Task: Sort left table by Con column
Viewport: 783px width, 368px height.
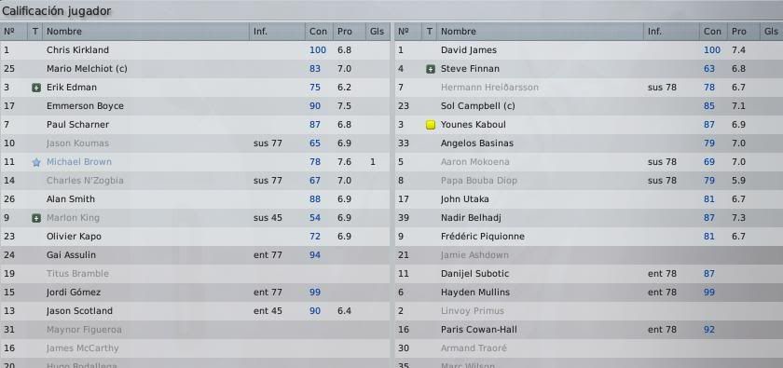Action: 319,32
